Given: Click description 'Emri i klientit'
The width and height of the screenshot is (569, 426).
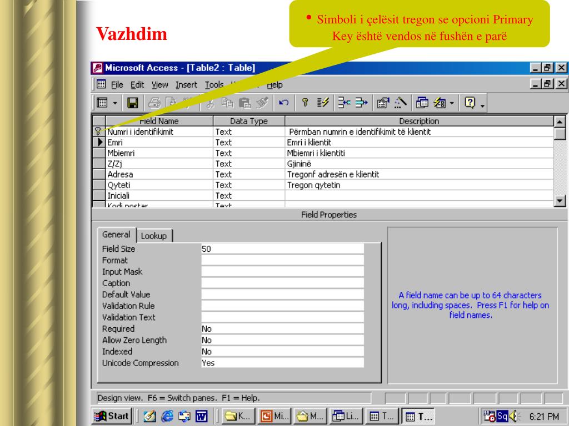Looking at the screenshot, I should (x=309, y=143).
